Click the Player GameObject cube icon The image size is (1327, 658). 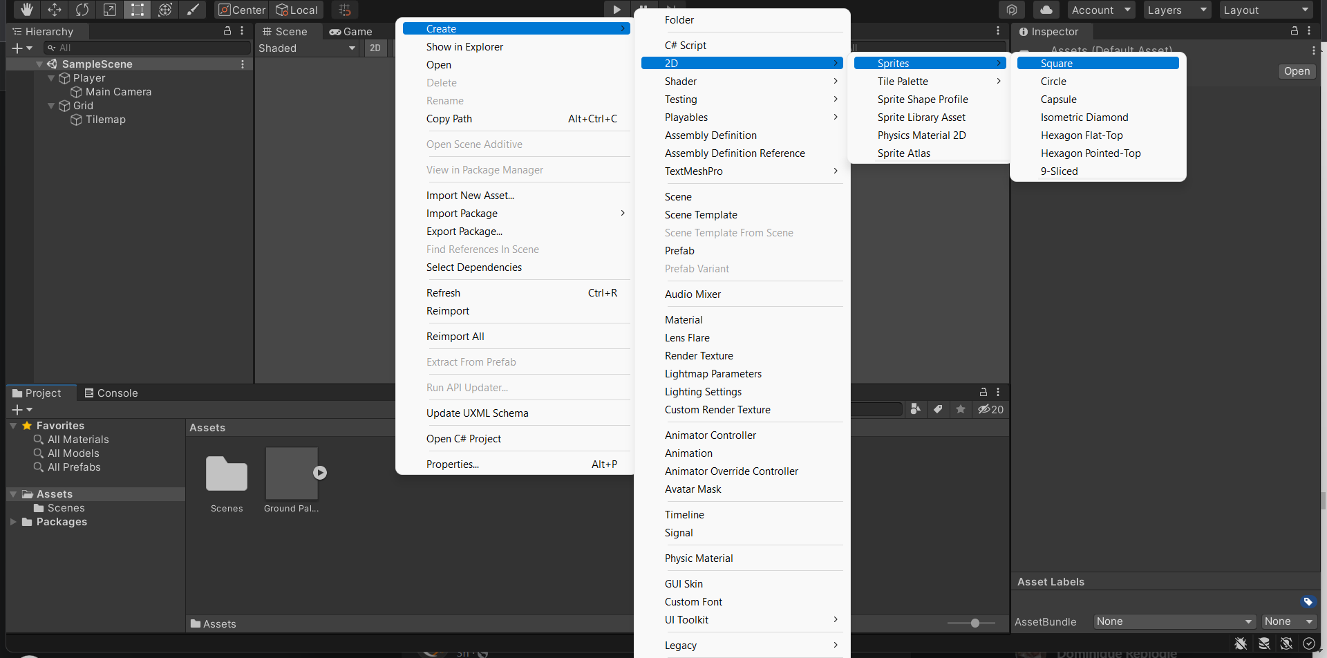[x=65, y=78]
